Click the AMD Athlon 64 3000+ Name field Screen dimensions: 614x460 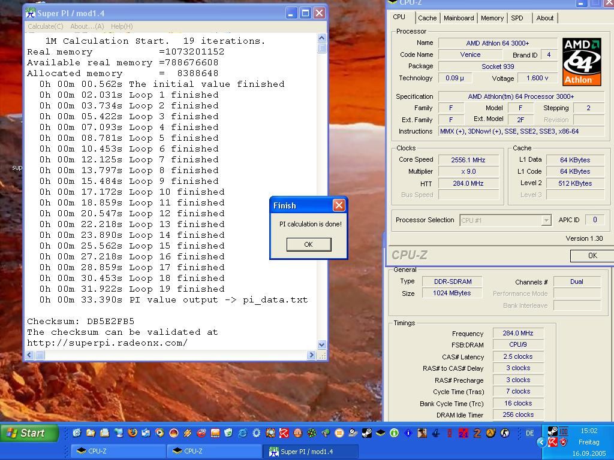pyautogui.click(x=497, y=43)
